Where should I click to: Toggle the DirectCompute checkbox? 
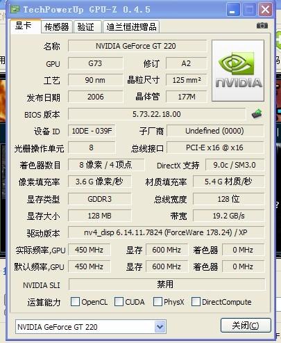click(x=196, y=302)
